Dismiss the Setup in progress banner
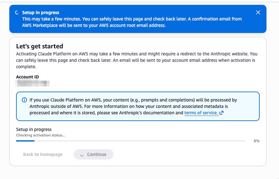279x179 pixels. [x=258, y=12]
